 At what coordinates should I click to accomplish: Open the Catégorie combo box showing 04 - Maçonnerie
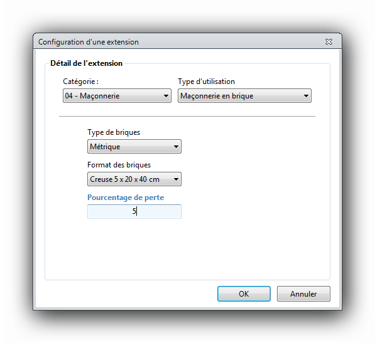click(x=117, y=96)
